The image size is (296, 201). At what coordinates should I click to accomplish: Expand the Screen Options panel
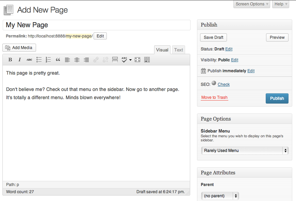pos(252,4)
